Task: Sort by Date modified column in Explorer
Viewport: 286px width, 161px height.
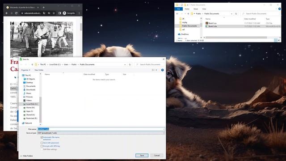Action: [x=250, y=19]
